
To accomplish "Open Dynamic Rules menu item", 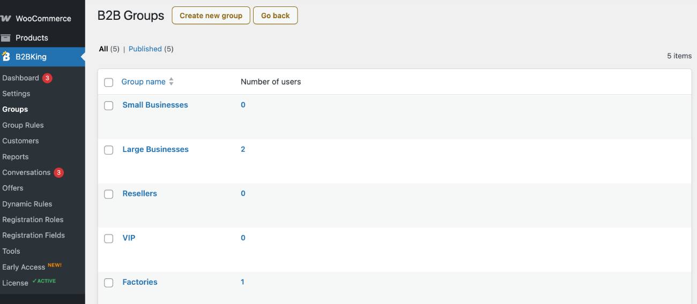I will 27,204.
